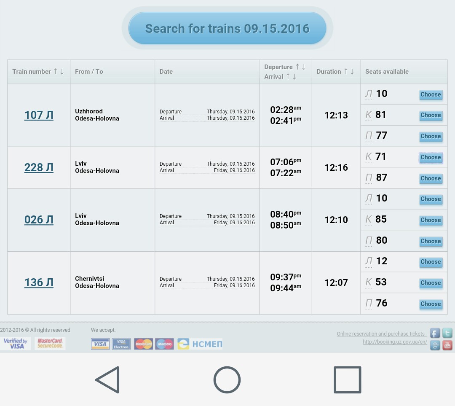Click the VISA Electron card logo
The image size is (455, 406).
pos(121,344)
